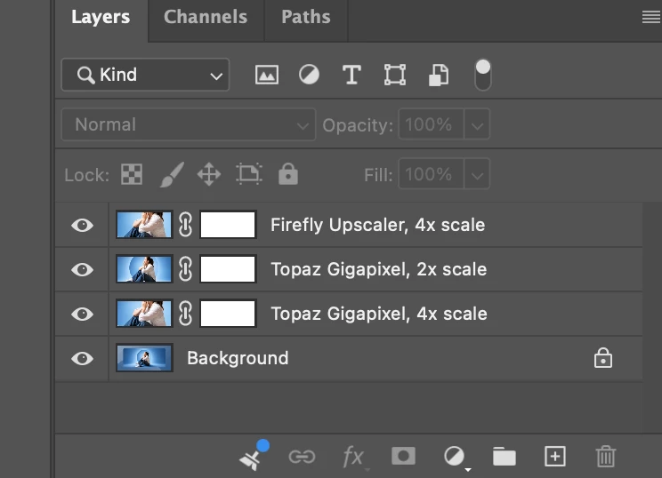Unlink mask from Firefly Upscaler layer
Screen dimensions: 662x478
click(x=186, y=225)
